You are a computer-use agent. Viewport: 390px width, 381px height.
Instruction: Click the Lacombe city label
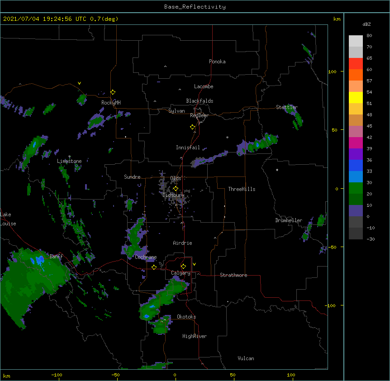click(204, 86)
